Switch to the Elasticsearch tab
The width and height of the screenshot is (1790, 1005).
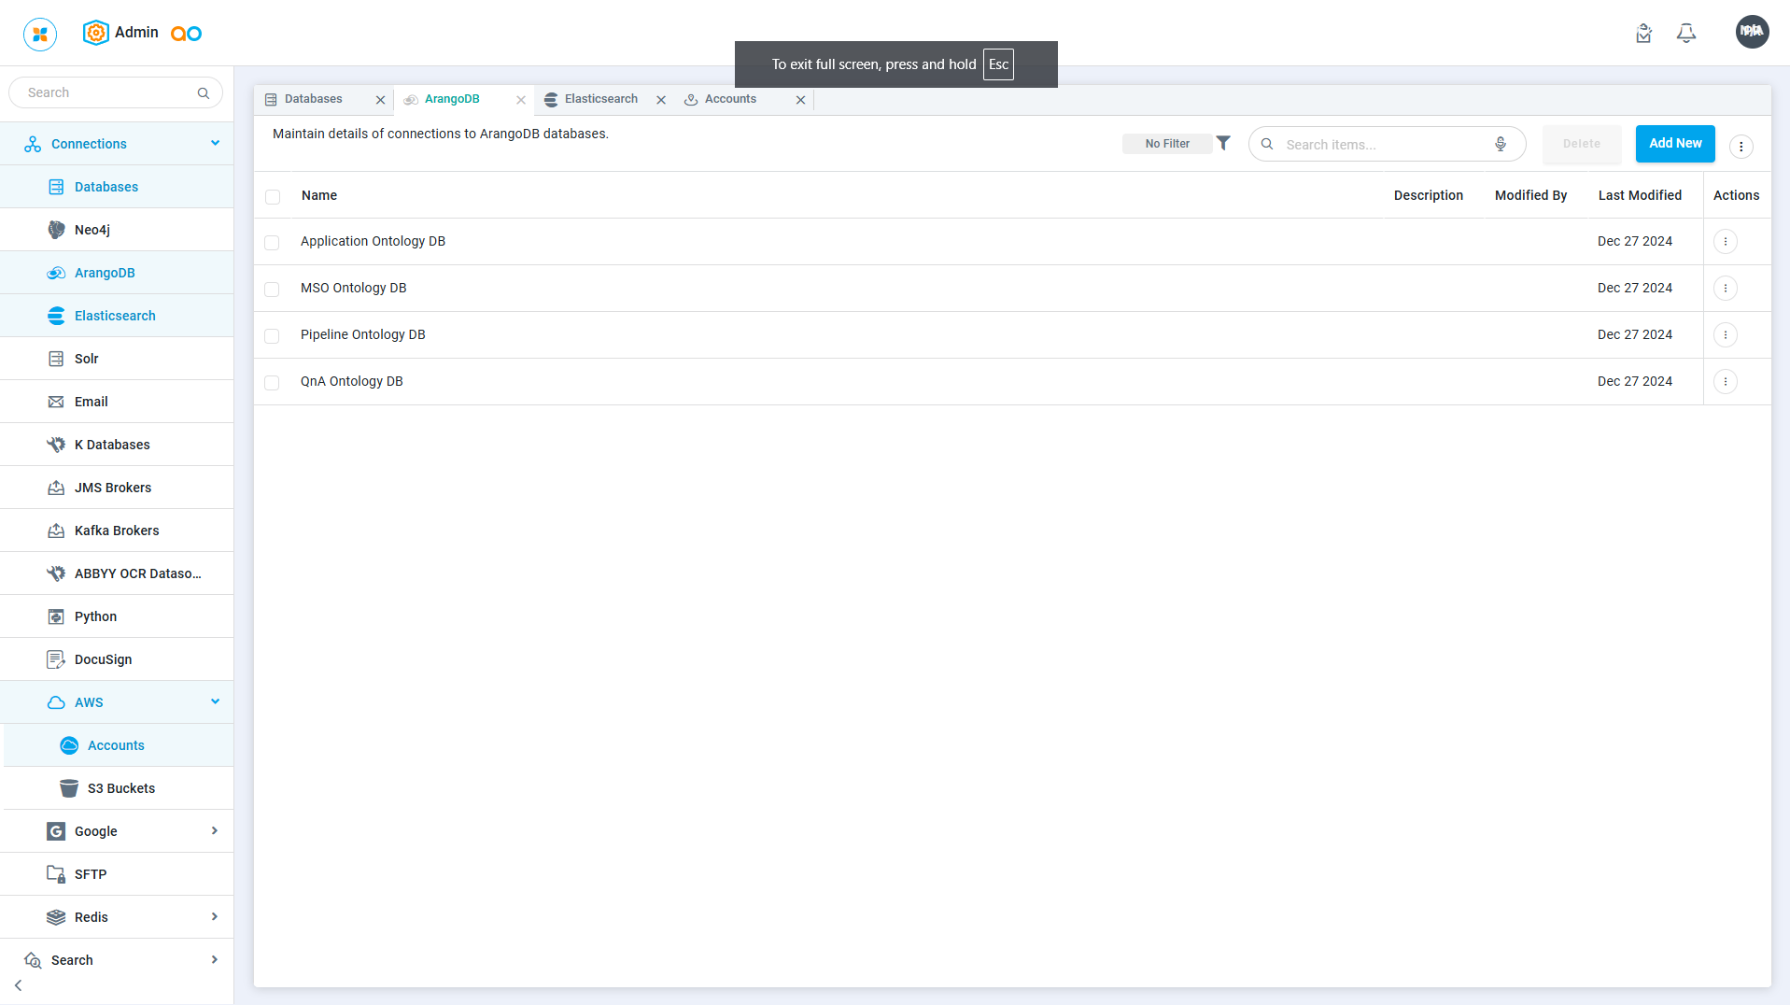click(600, 99)
